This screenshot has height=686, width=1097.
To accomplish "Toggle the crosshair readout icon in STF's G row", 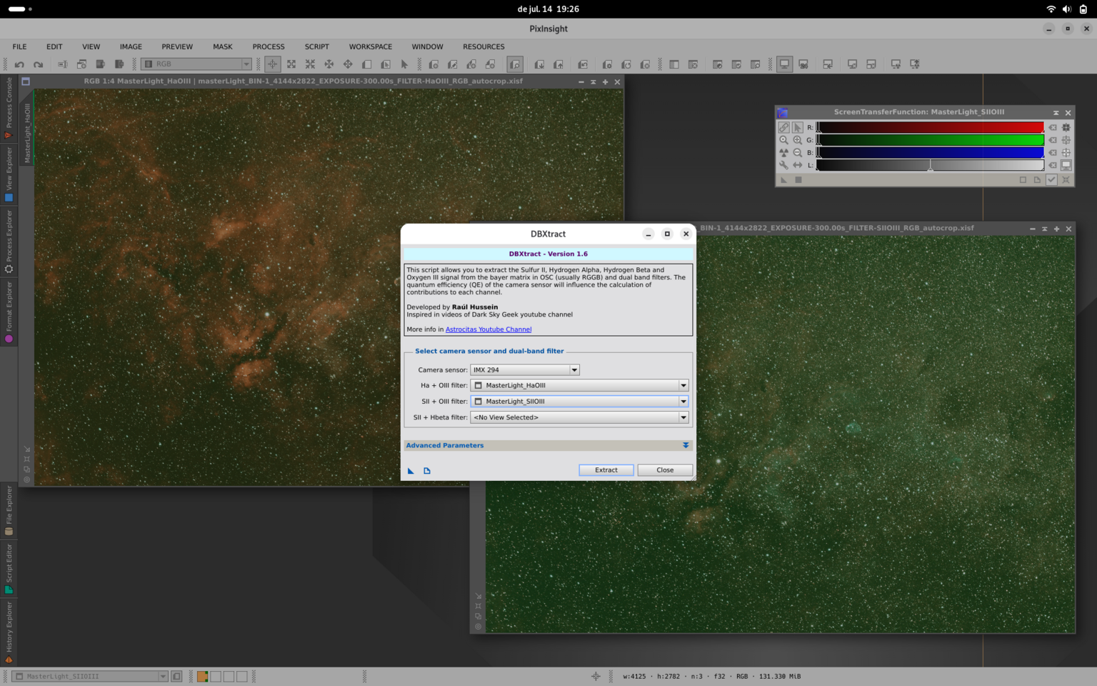I will [1066, 140].
